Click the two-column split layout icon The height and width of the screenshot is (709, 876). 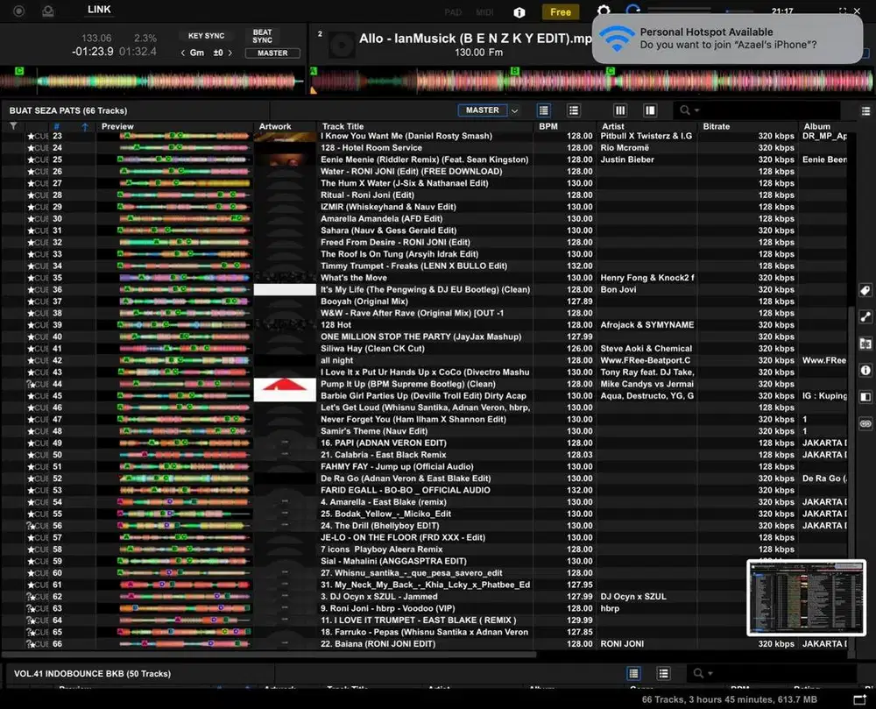point(650,110)
